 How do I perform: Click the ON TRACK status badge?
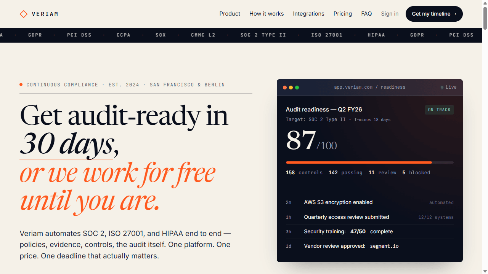point(439,110)
